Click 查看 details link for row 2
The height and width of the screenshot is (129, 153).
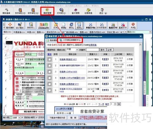tap(105, 65)
